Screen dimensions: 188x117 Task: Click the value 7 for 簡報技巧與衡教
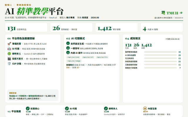click(x=180, y=68)
